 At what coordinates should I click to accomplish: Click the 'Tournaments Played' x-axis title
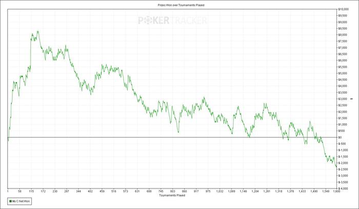[x=172, y=195]
